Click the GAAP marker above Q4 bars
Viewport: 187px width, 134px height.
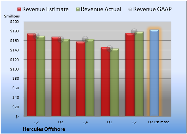(85, 39)
